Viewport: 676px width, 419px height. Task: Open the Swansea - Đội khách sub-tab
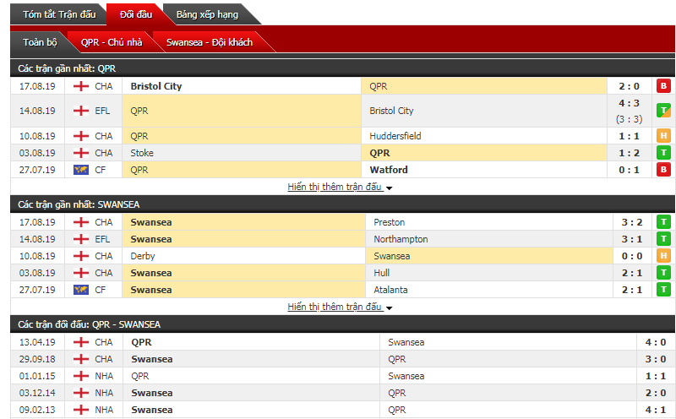coord(210,42)
